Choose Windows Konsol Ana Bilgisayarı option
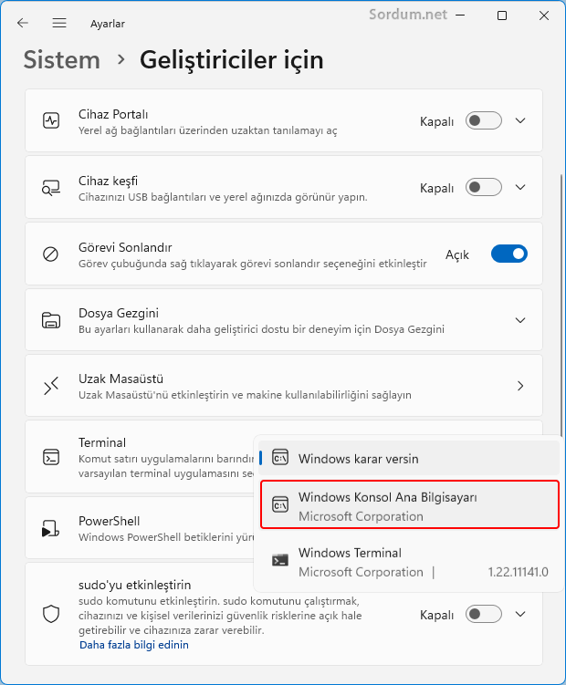The width and height of the screenshot is (566, 685). pos(410,504)
